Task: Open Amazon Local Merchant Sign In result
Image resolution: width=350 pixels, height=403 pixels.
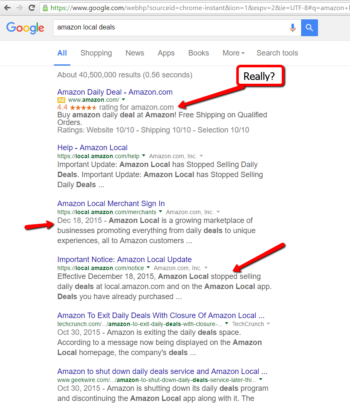Action: coord(111,204)
